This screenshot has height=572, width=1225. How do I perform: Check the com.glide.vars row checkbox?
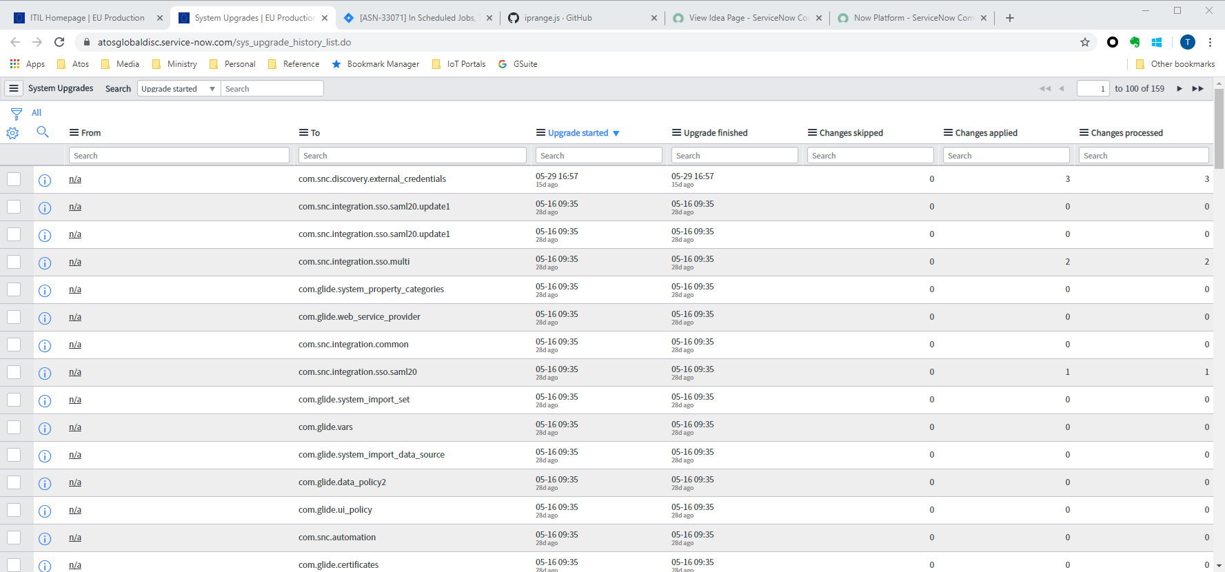pyautogui.click(x=14, y=427)
